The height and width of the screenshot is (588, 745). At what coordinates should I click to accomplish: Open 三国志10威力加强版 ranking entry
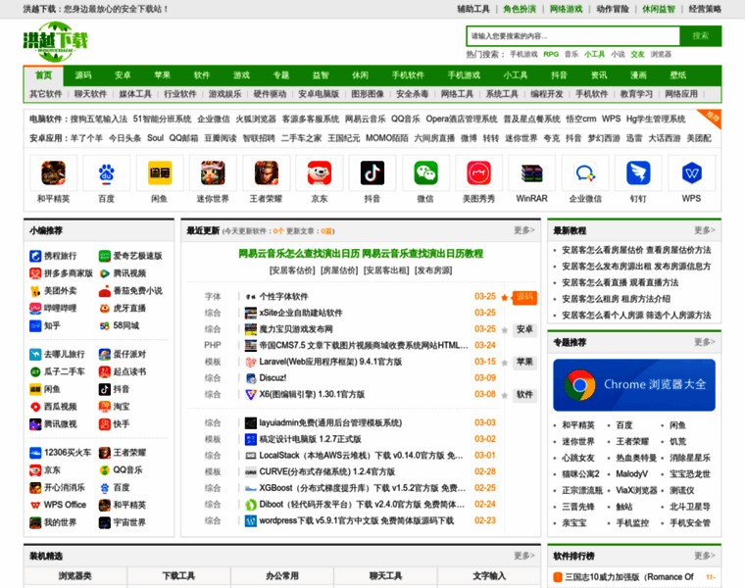pyautogui.click(x=628, y=577)
